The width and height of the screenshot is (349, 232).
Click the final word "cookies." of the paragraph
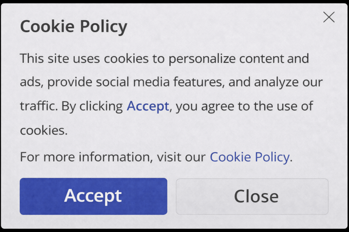click(44, 130)
